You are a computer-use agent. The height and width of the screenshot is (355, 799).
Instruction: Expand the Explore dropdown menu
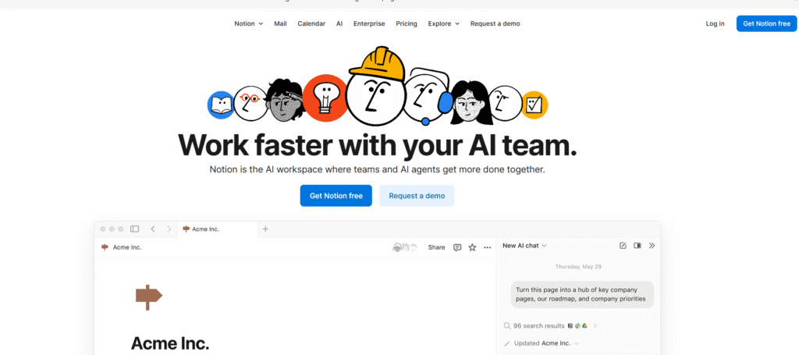(443, 23)
